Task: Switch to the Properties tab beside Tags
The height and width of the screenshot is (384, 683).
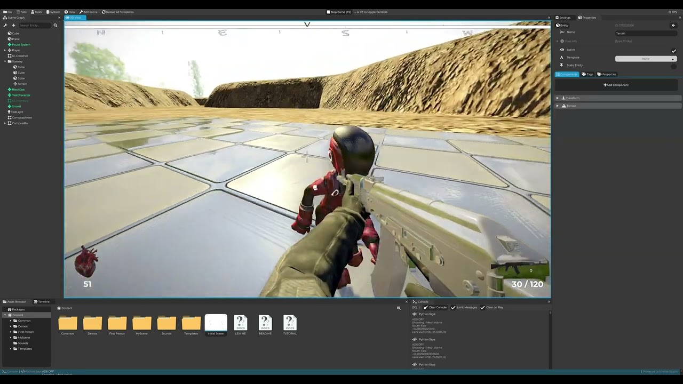Action: pyautogui.click(x=607, y=74)
